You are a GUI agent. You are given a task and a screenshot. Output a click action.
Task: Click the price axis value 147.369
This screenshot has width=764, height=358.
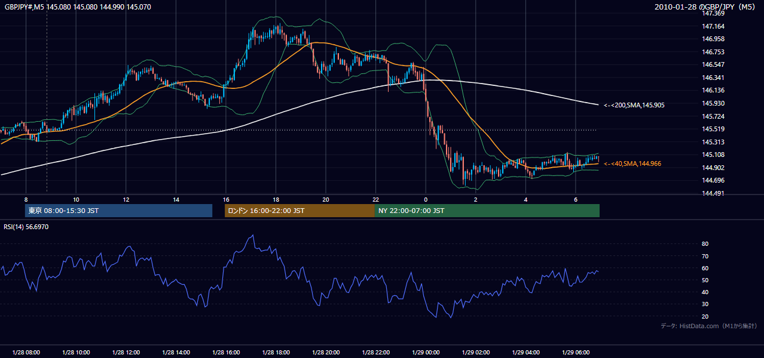[x=713, y=13]
